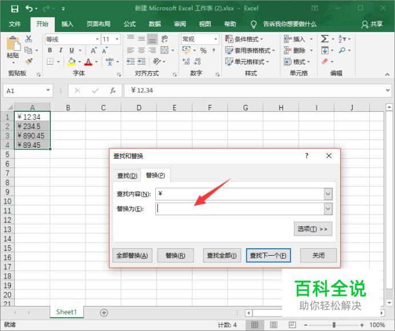Expand the 查找内容 dropdown arrow

328,194
